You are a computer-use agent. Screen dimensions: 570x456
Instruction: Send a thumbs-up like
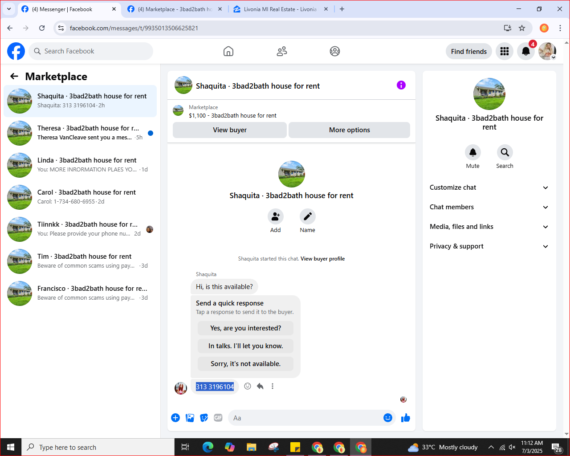click(x=406, y=418)
